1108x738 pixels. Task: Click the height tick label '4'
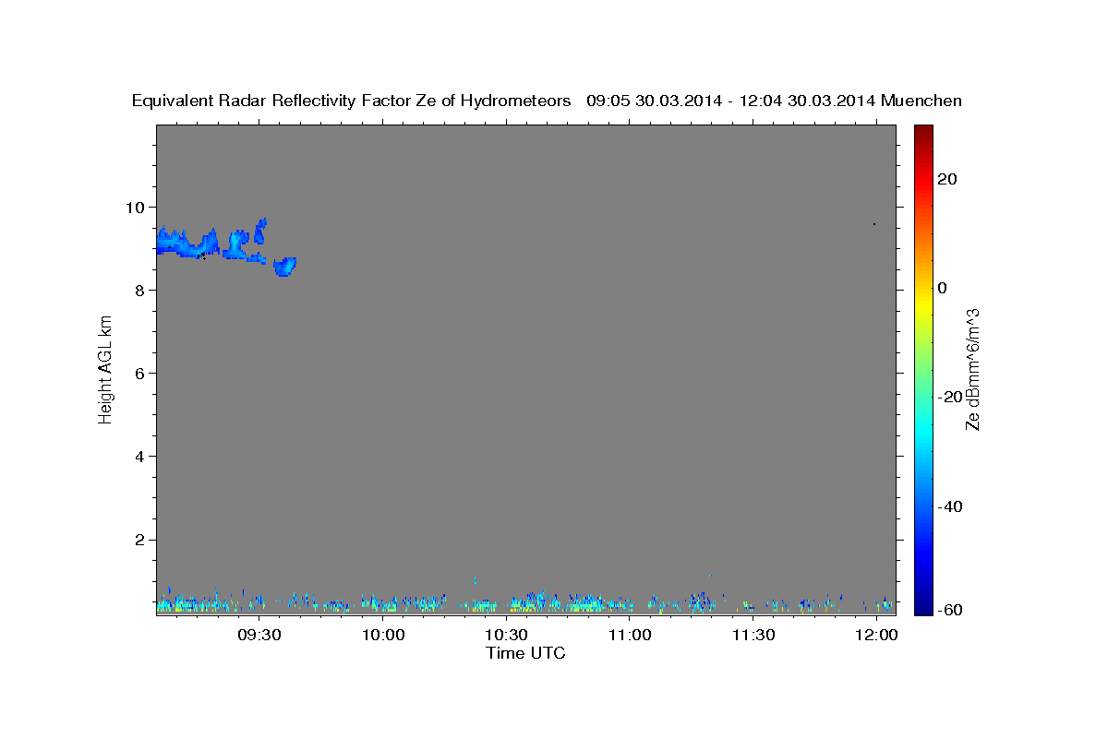(x=142, y=457)
